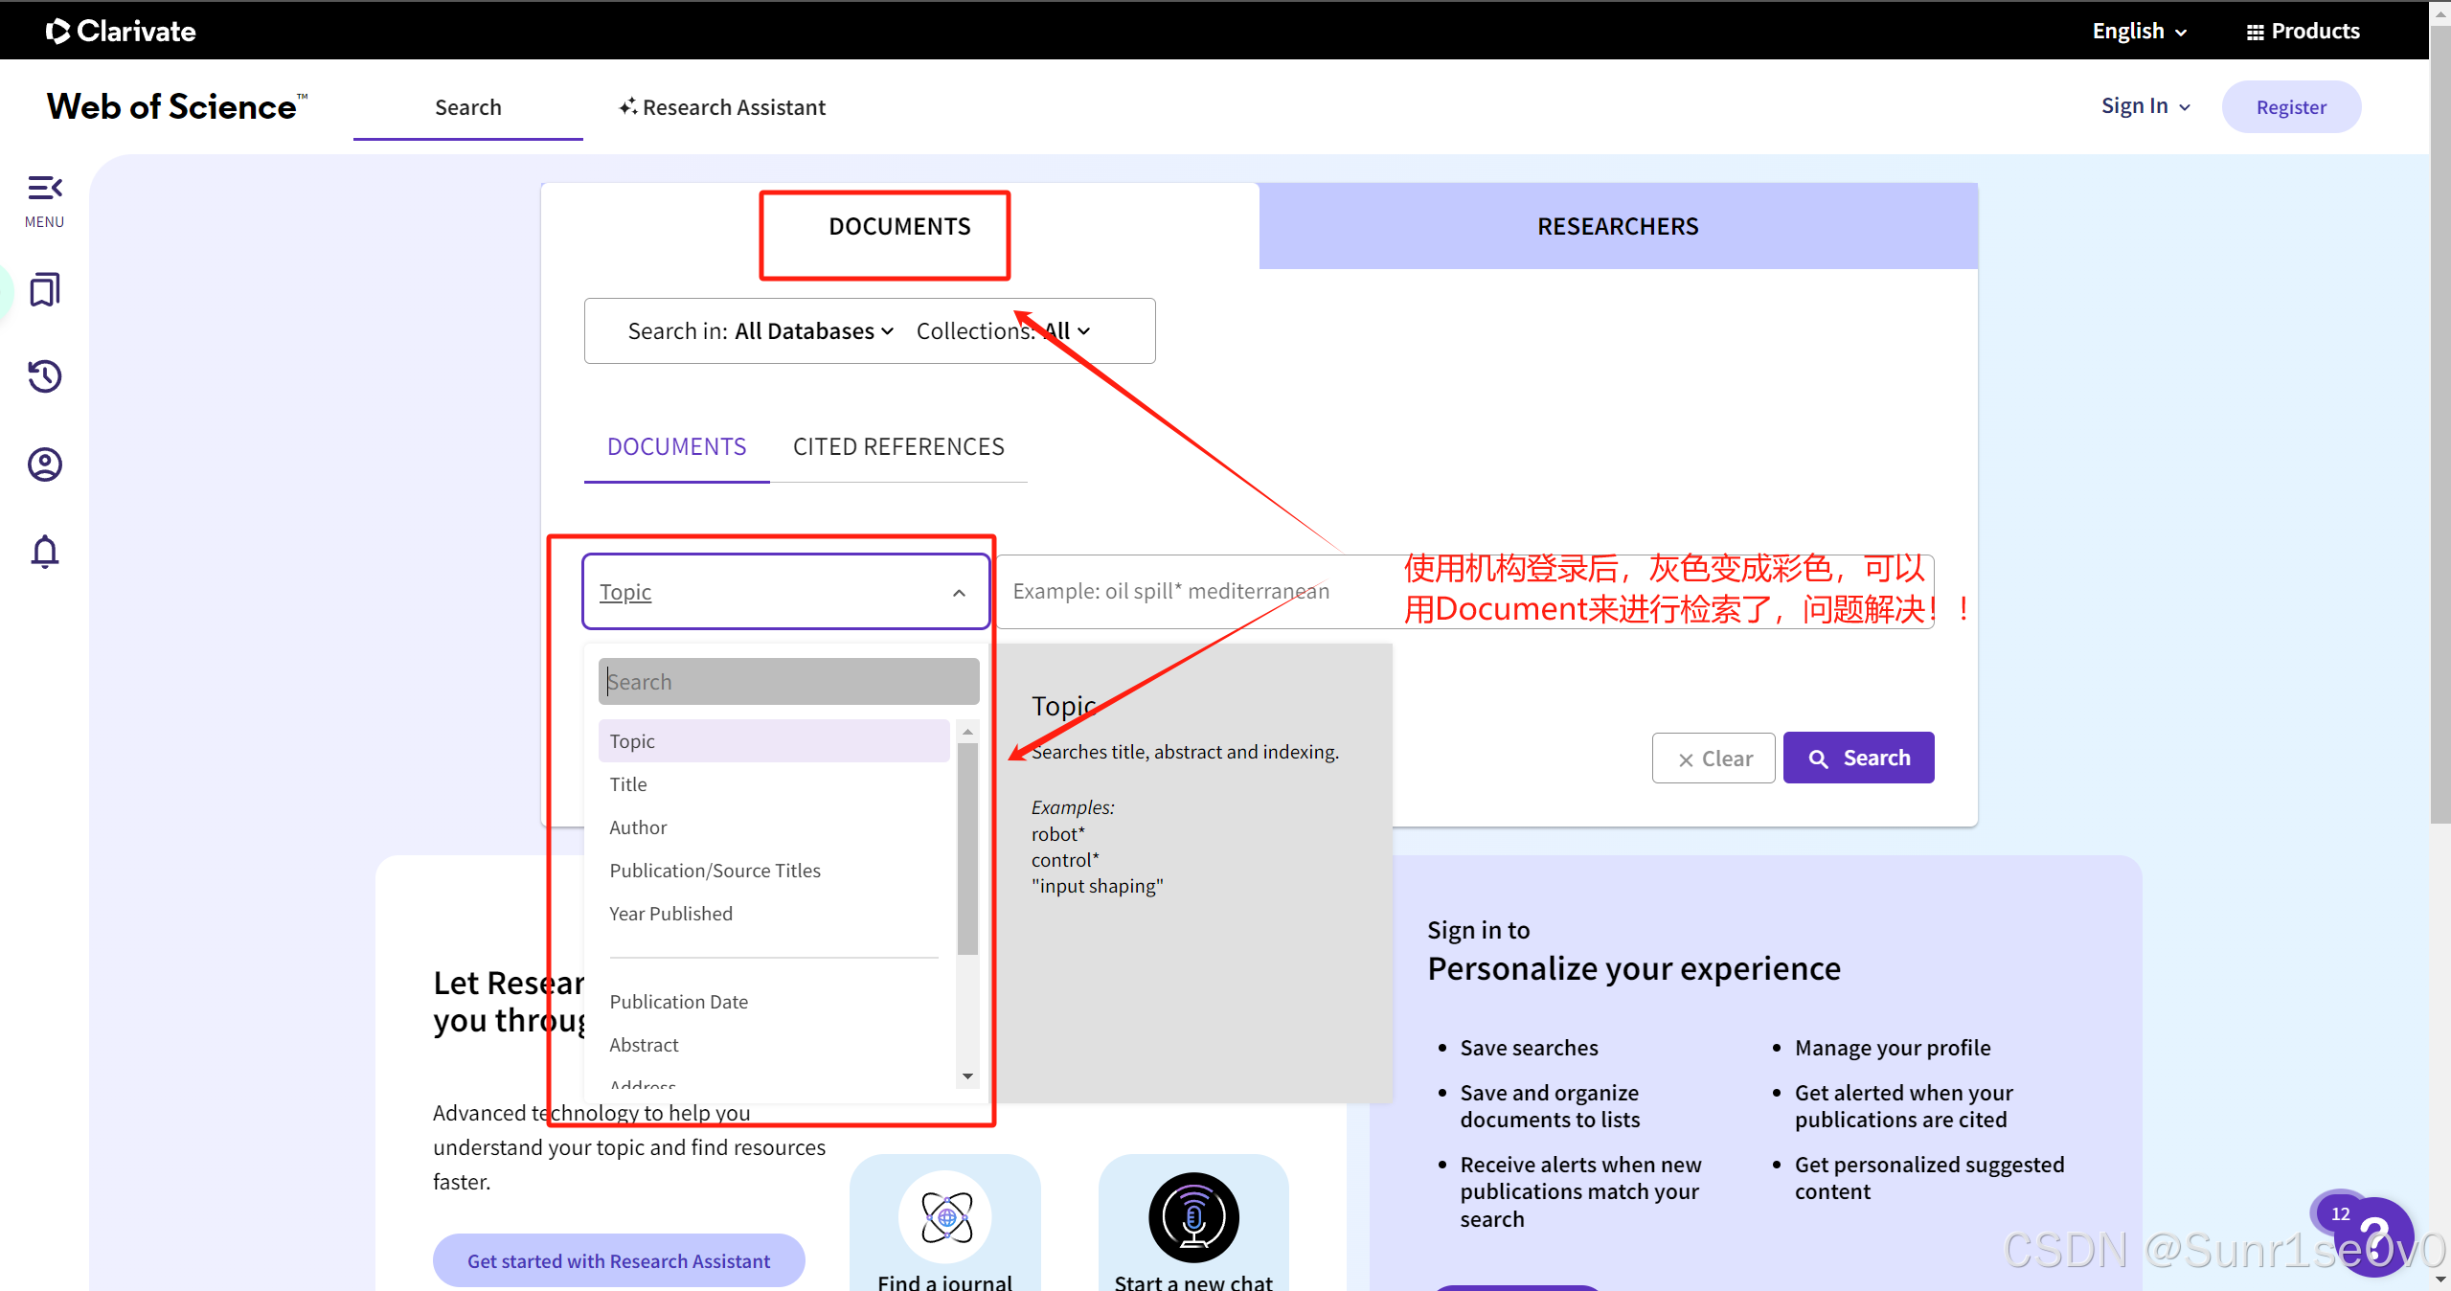Expand the Sign In dropdown
2451x1291 pixels.
2145,106
